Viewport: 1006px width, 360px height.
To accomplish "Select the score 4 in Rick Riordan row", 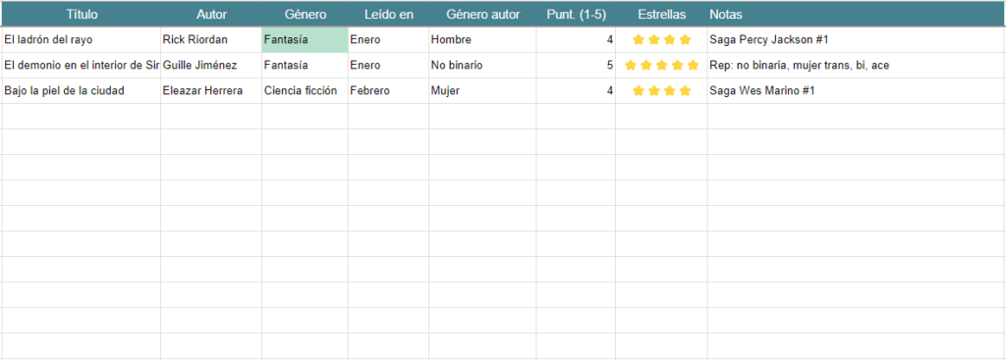I will [576, 39].
